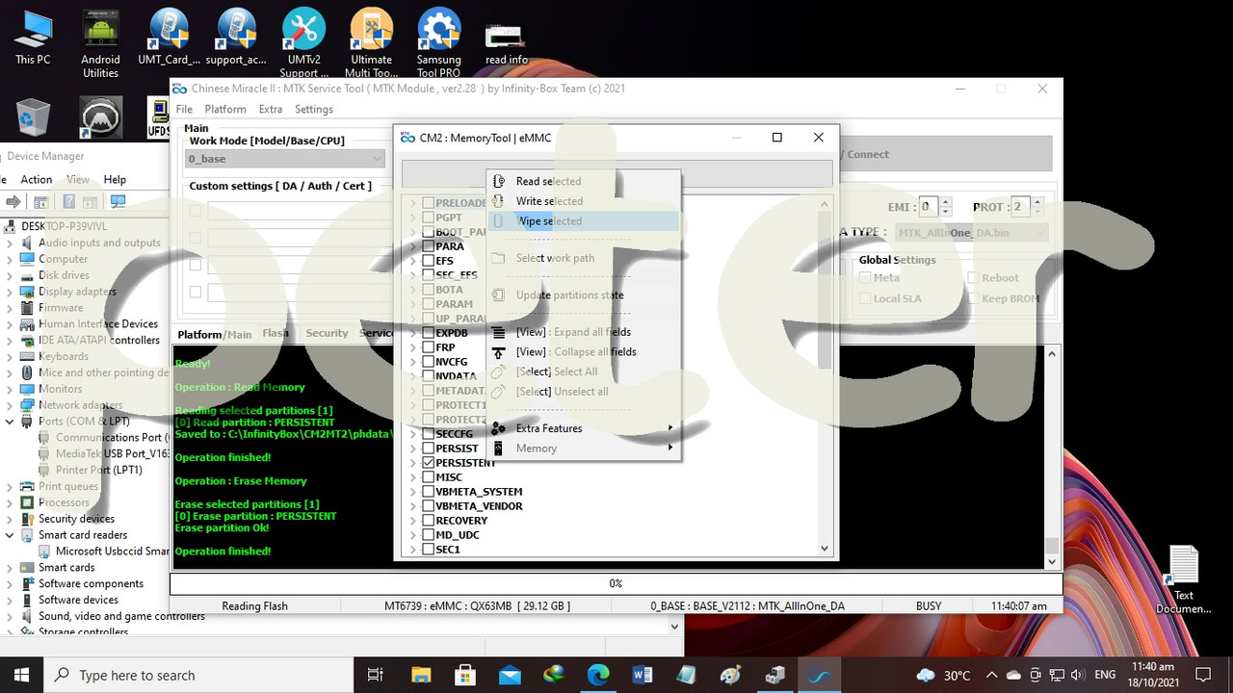Check MISC partition checkbox
This screenshot has width=1233, height=693.
click(x=429, y=477)
